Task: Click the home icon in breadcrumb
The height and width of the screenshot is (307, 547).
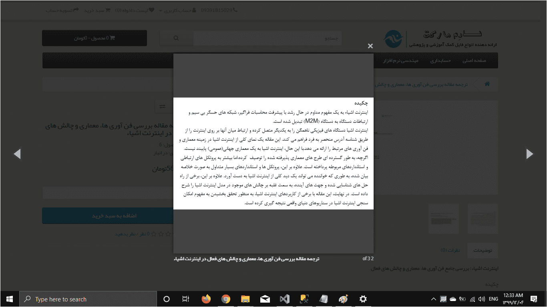Action: (x=487, y=84)
